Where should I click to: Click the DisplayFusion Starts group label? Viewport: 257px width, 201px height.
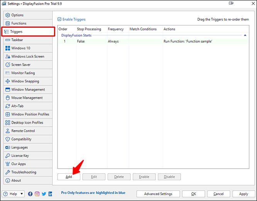76,35
